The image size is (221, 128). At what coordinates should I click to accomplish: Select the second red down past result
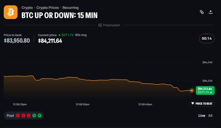pyautogui.click(x=23, y=115)
